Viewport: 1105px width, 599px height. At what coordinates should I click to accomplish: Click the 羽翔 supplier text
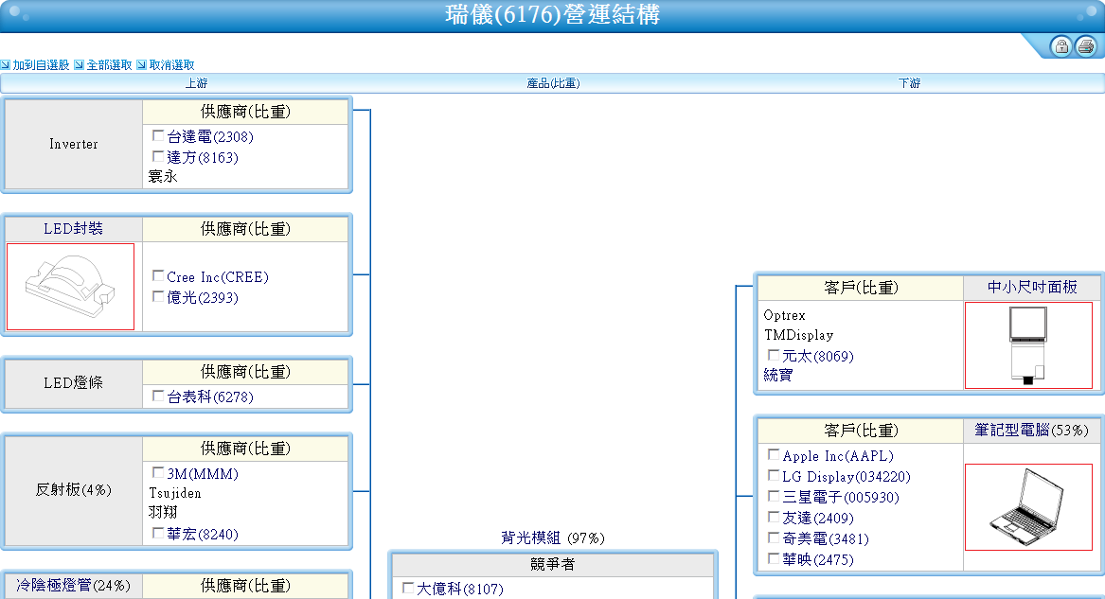tap(163, 513)
